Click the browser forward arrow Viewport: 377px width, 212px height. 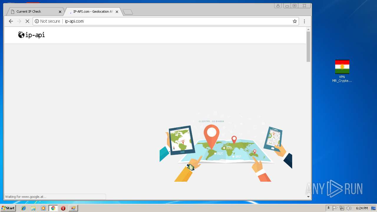[x=19, y=21]
